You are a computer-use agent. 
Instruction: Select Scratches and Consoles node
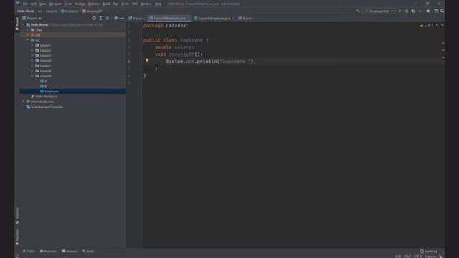pos(44,107)
